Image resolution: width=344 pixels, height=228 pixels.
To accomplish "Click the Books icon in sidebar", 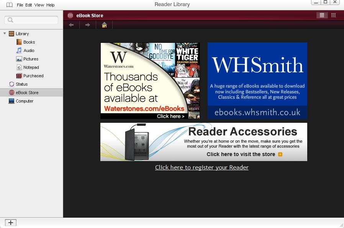I will click(19, 42).
